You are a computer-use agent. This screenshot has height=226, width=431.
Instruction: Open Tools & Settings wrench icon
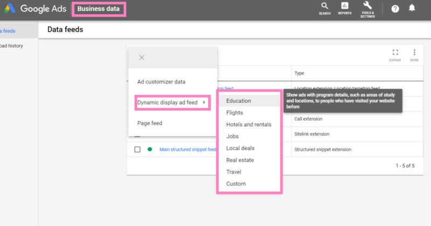(367, 10)
